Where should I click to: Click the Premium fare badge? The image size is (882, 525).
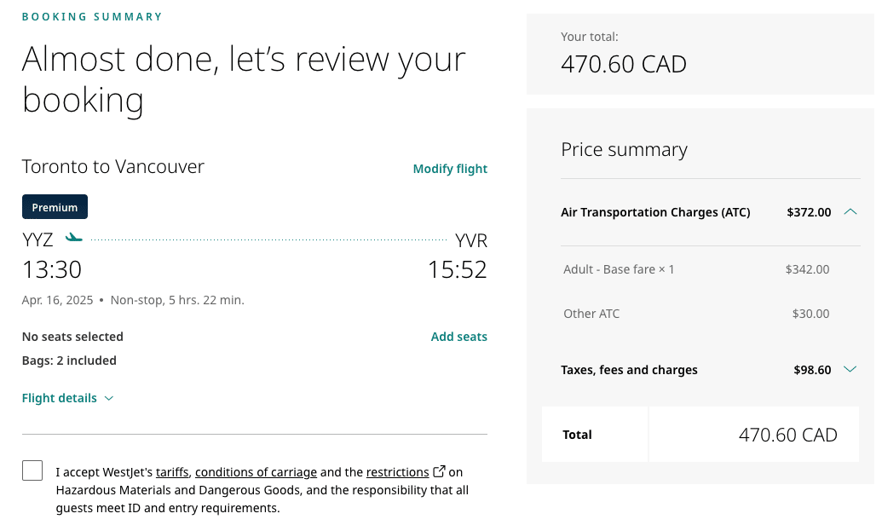click(55, 207)
